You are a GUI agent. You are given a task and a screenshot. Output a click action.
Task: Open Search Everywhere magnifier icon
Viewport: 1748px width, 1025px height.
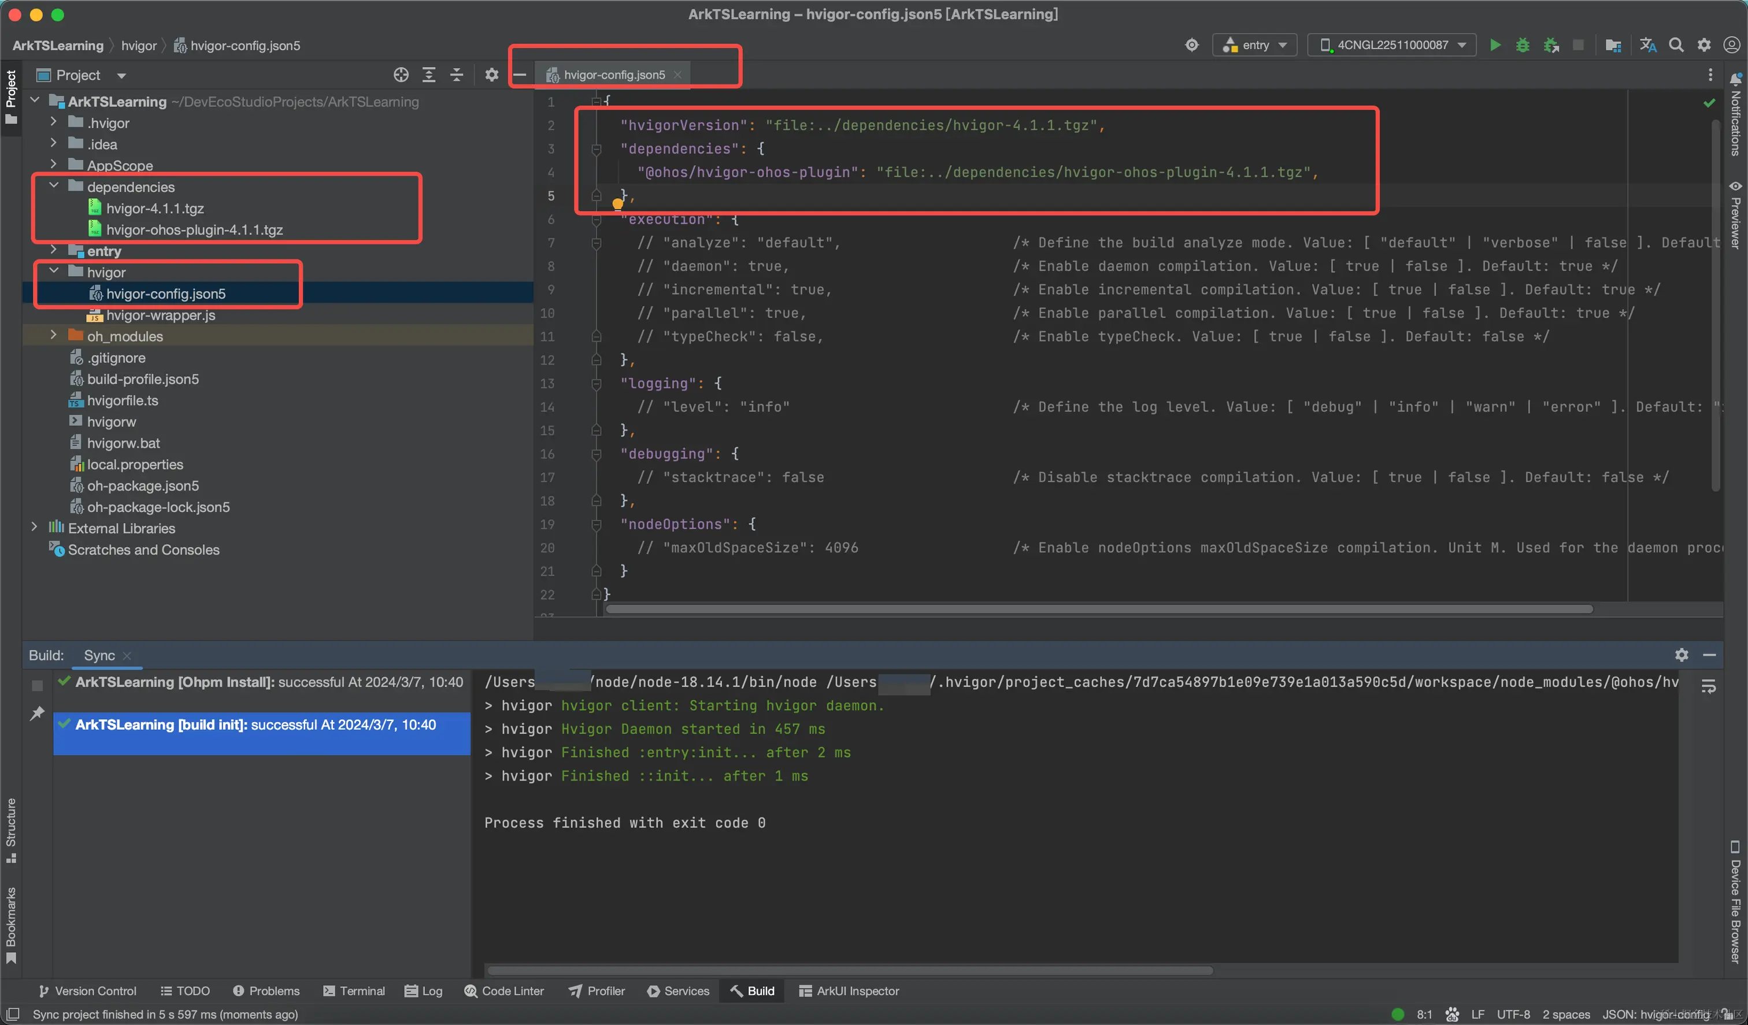tap(1676, 45)
